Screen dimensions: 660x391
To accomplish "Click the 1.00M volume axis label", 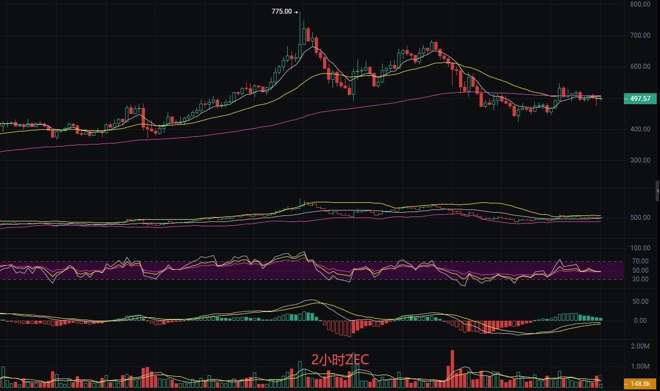I will pos(640,366).
